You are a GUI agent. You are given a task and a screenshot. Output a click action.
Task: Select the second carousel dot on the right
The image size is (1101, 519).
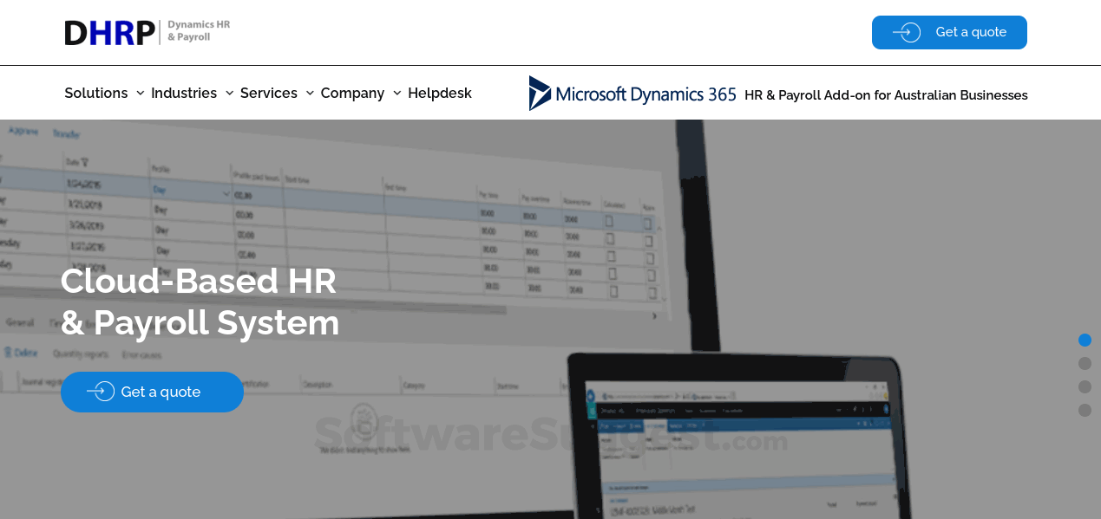[x=1085, y=364]
